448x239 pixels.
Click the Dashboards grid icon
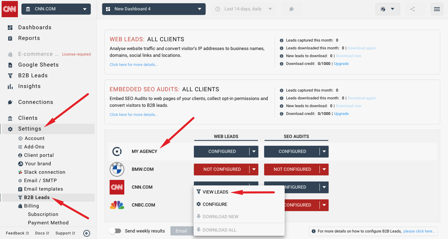[x=10, y=28]
